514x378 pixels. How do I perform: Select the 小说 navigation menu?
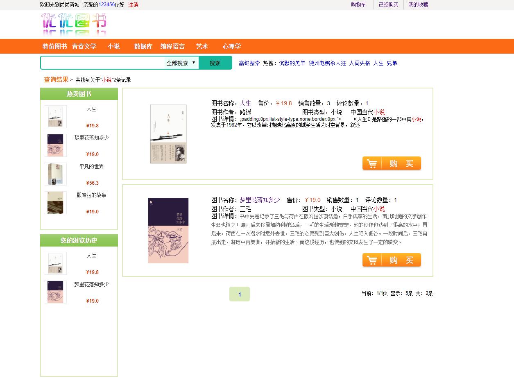point(113,46)
